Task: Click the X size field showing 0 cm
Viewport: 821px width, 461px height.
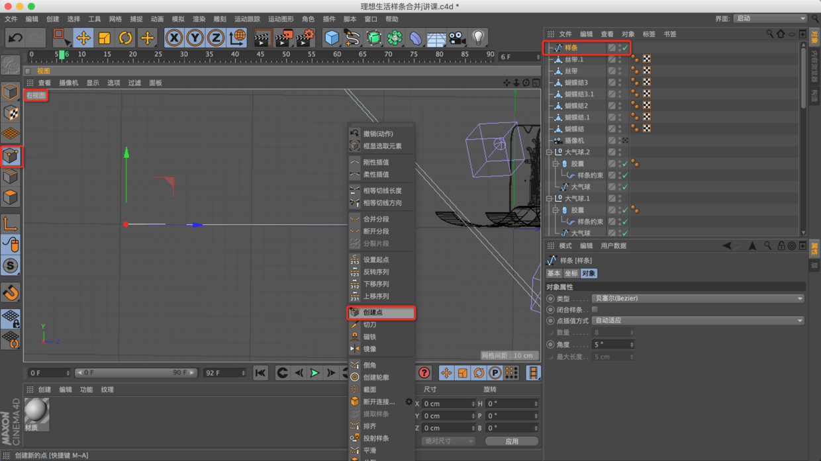Action: (x=448, y=403)
